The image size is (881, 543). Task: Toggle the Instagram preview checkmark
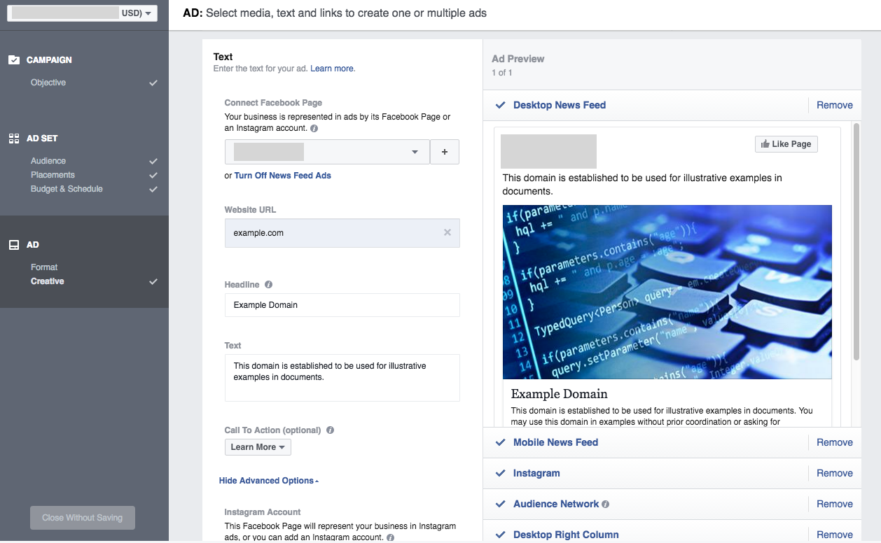click(499, 473)
